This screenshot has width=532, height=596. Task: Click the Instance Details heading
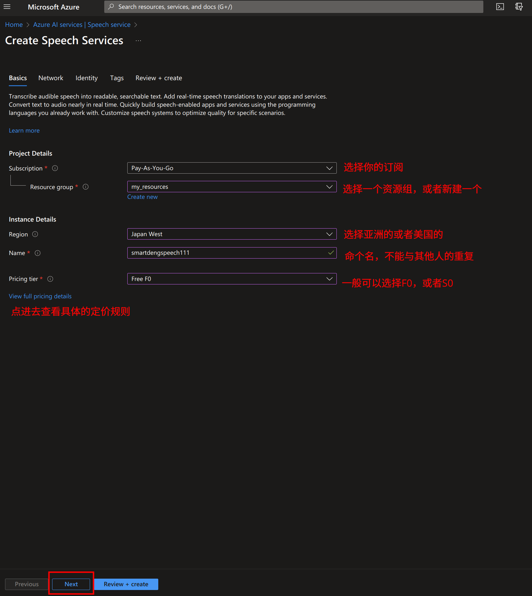coord(33,219)
